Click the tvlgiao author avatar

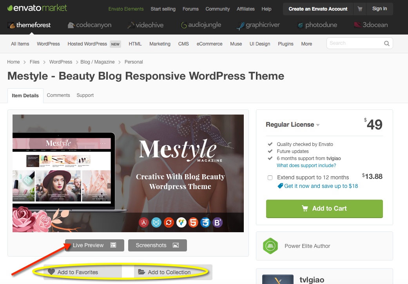[277, 279]
